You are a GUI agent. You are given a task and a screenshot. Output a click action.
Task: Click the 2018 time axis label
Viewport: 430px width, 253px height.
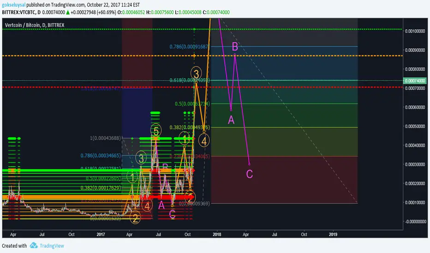point(217,235)
